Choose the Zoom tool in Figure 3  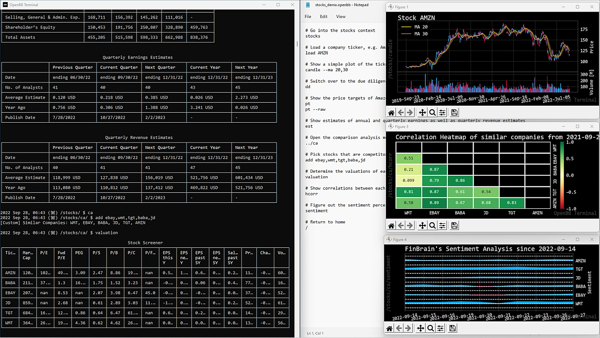coord(431,226)
